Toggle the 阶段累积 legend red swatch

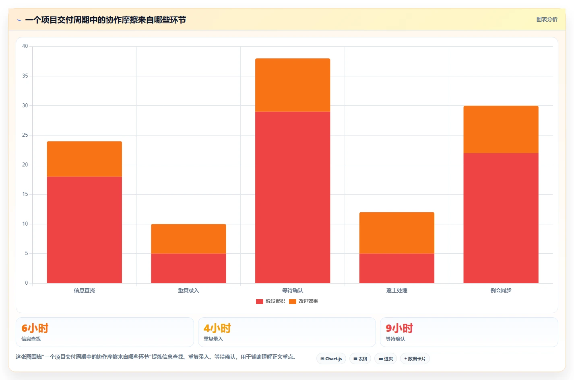pos(260,301)
